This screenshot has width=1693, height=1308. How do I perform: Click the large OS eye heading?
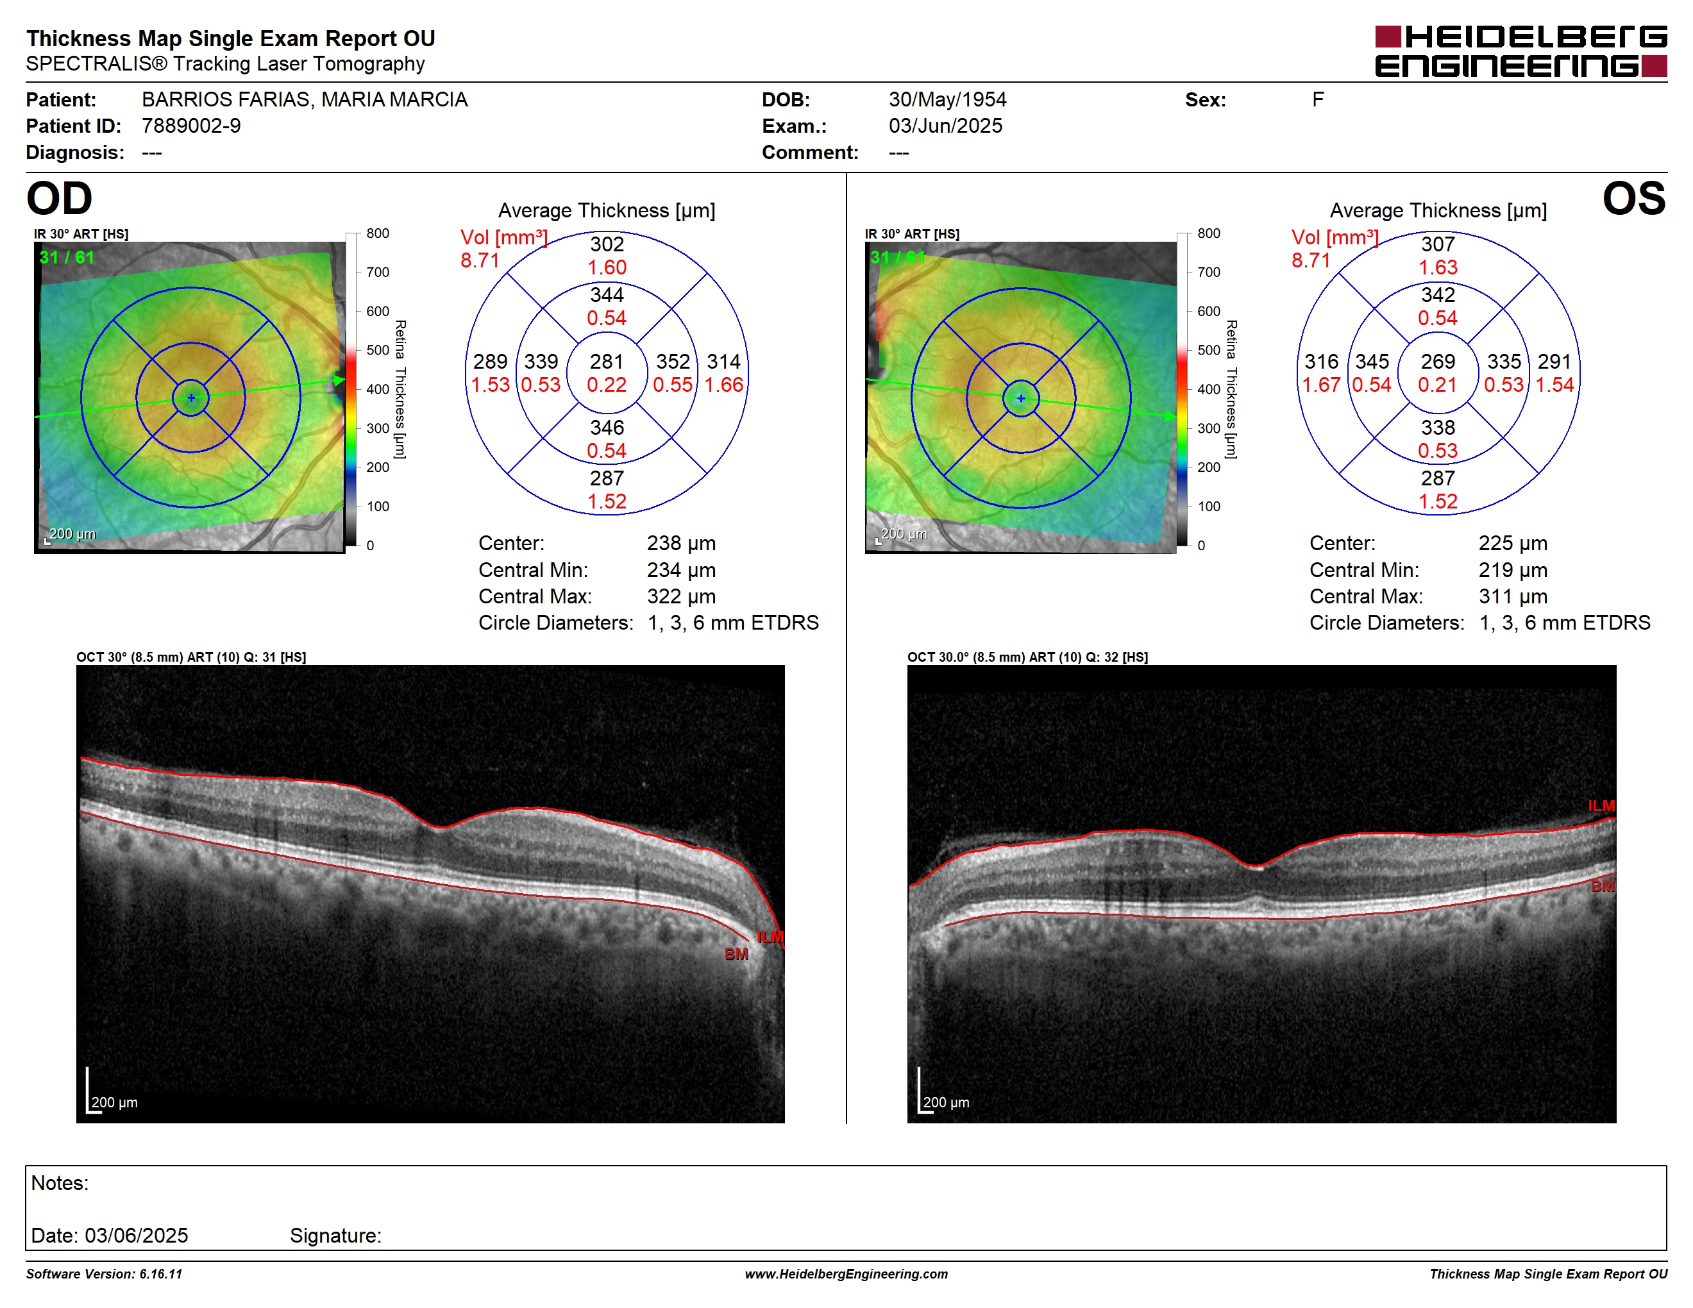[1634, 198]
